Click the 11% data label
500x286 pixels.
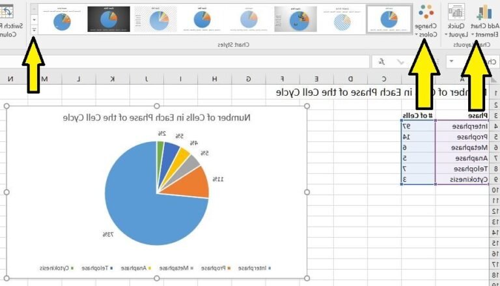tap(218, 179)
